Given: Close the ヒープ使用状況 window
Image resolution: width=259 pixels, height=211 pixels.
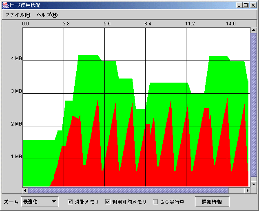Looking at the screenshot, I should tap(253, 5).
